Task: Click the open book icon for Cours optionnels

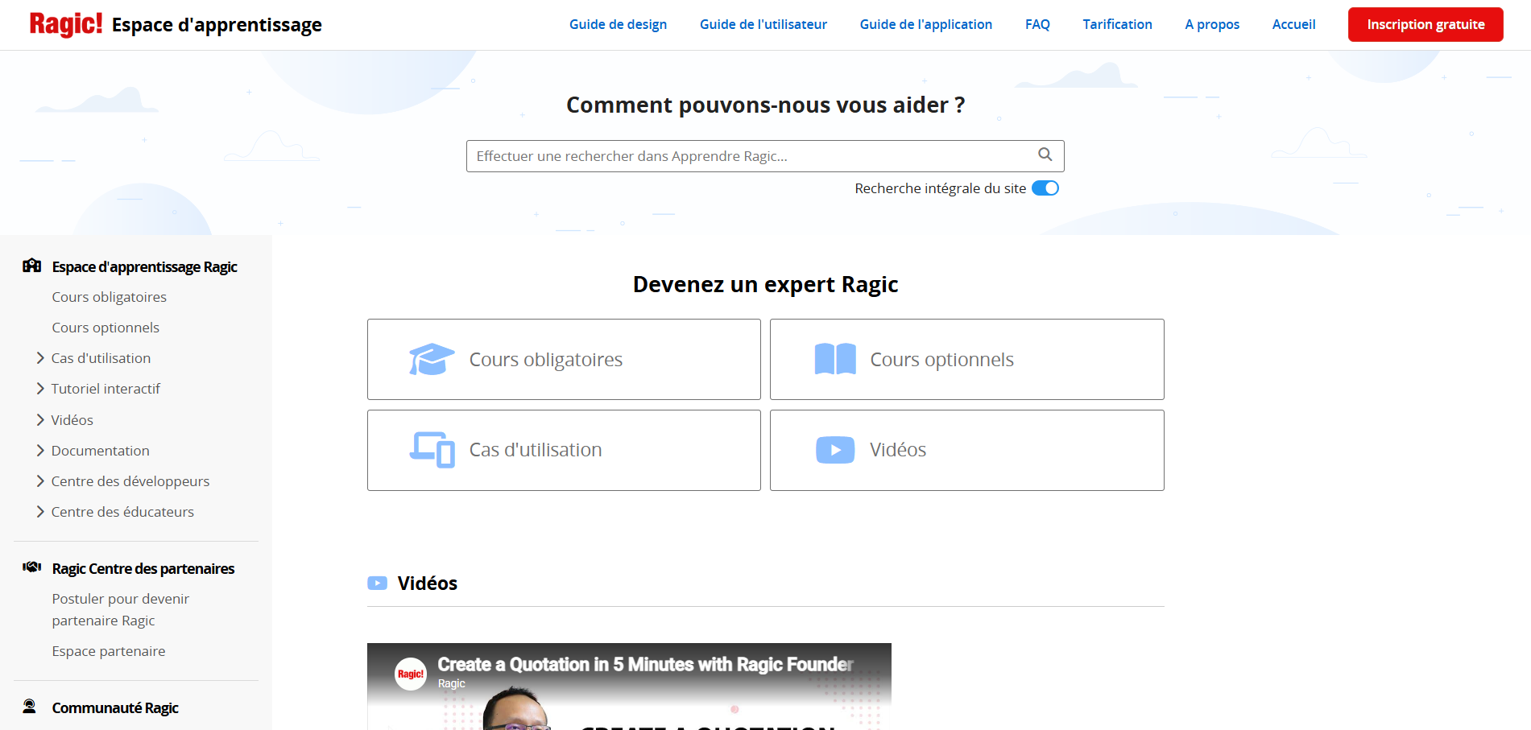Action: tap(834, 360)
